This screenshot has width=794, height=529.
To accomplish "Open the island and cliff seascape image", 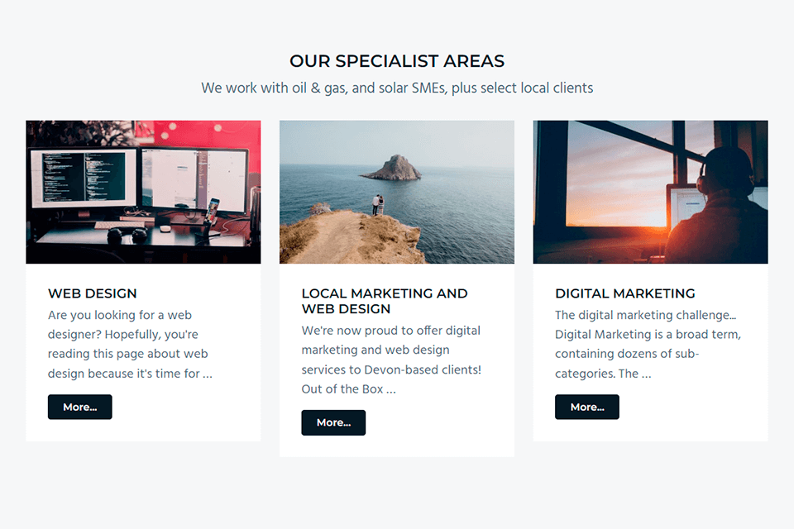I will click(397, 192).
